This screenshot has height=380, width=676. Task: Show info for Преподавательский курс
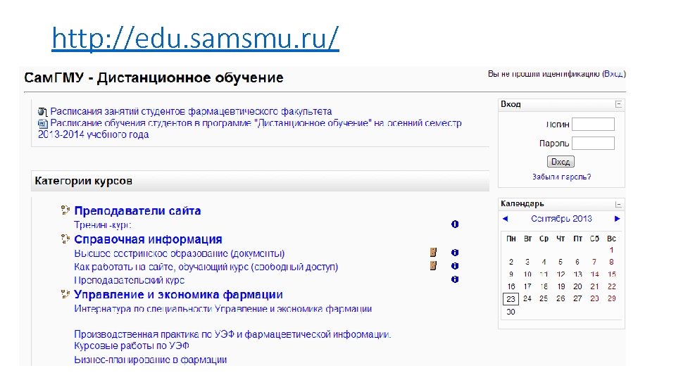[x=454, y=279]
